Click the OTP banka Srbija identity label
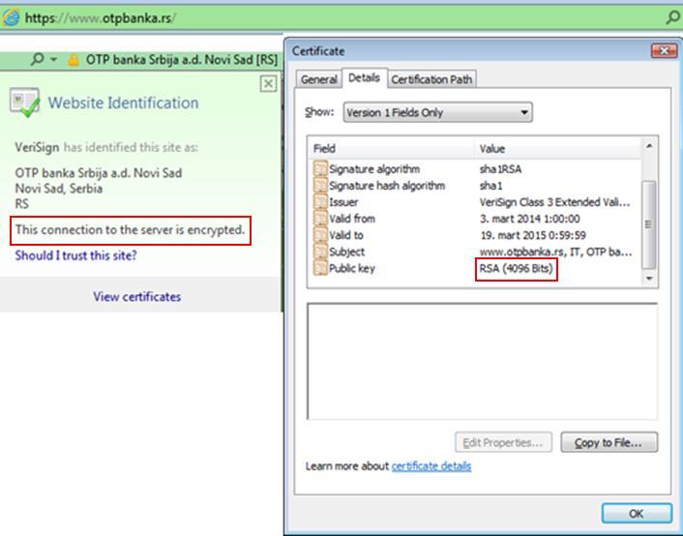The image size is (683, 536). tap(182, 59)
